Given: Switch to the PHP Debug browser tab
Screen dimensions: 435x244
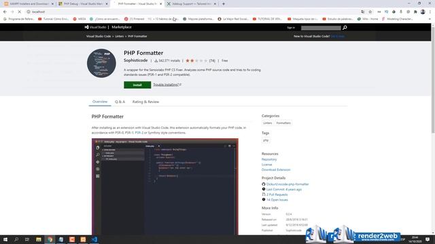Looking at the screenshot, I should 83,4.
